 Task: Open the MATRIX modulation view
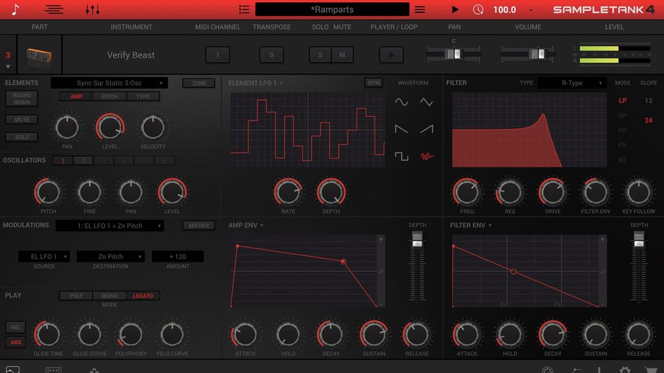pos(198,225)
